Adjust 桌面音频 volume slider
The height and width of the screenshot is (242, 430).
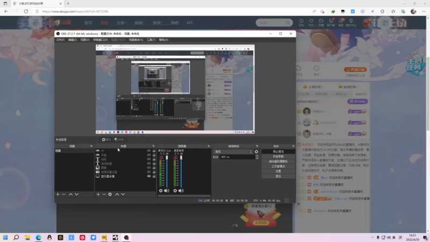[181, 158]
